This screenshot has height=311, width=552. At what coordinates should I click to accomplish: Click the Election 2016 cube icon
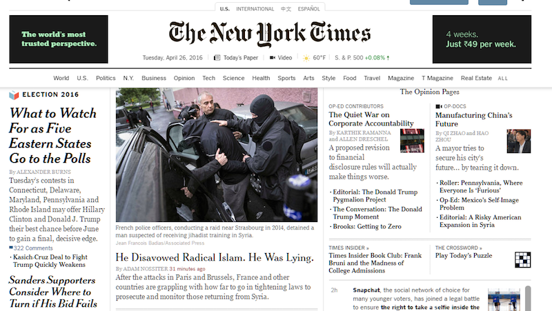(x=14, y=94)
